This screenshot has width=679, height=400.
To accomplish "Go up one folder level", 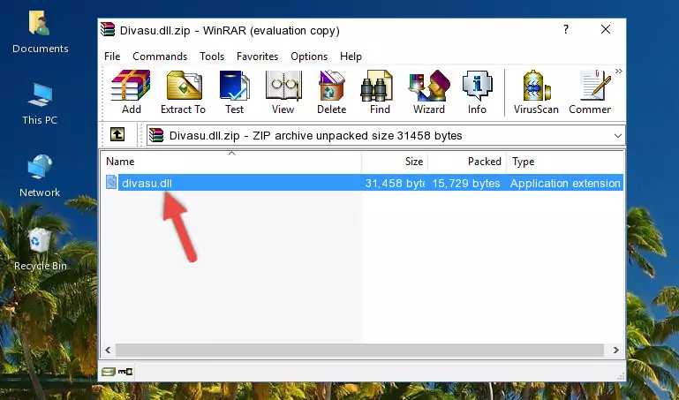I will click(x=117, y=134).
